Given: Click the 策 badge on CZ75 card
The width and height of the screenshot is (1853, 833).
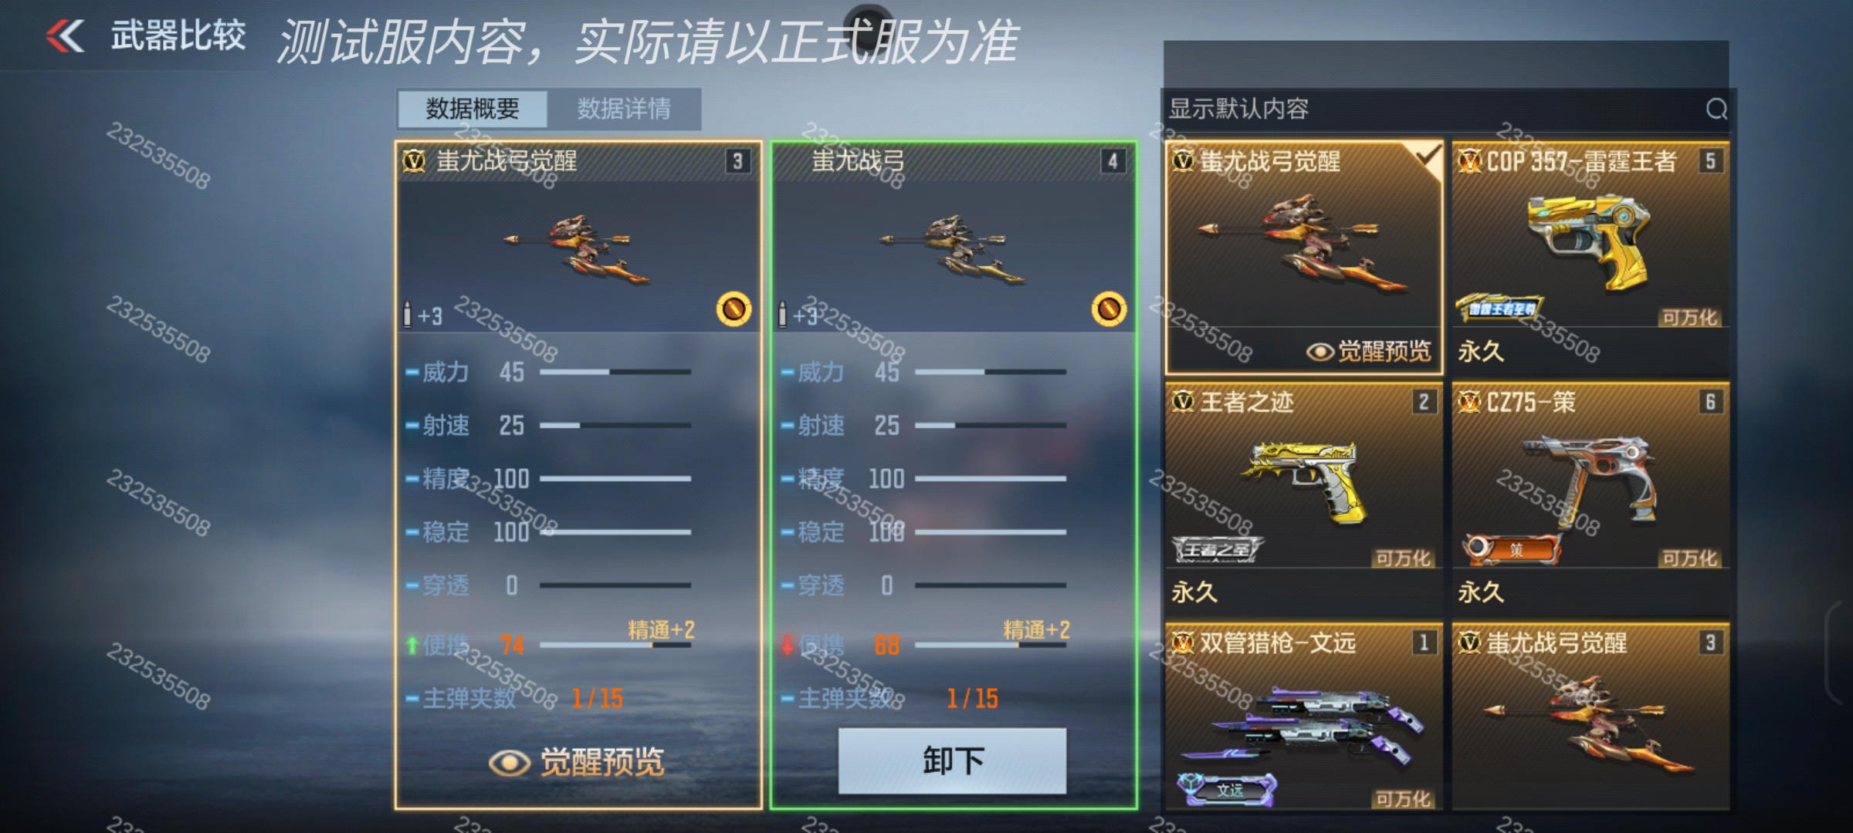Looking at the screenshot, I should [x=1511, y=549].
